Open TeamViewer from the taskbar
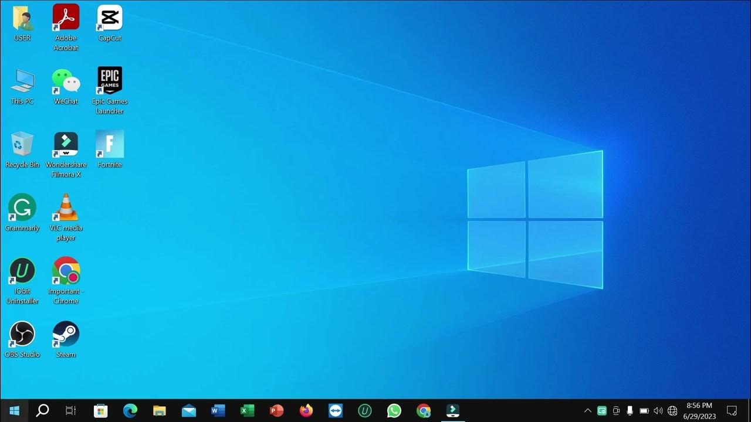The image size is (751, 422). [x=336, y=410]
